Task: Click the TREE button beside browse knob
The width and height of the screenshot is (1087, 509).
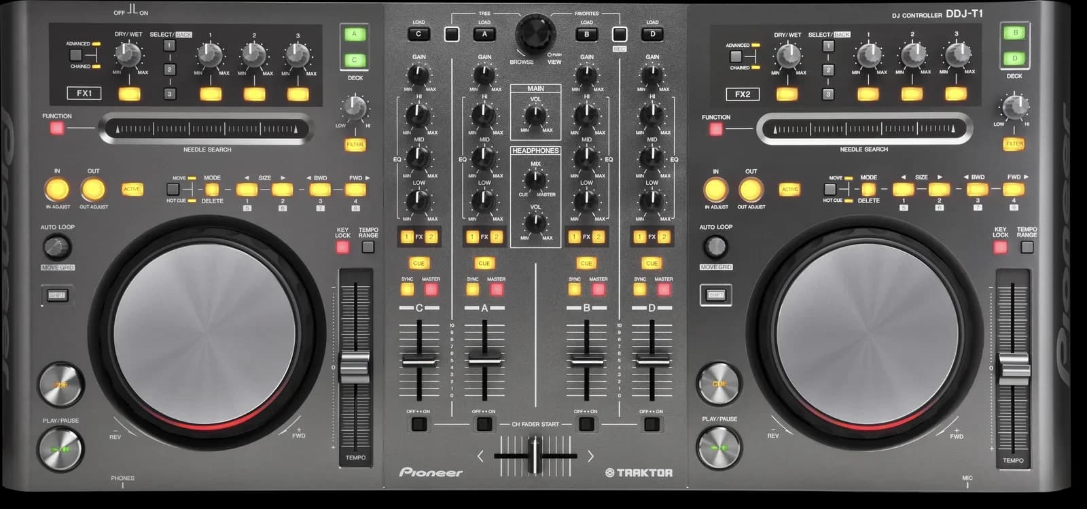Action: [452, 34]
